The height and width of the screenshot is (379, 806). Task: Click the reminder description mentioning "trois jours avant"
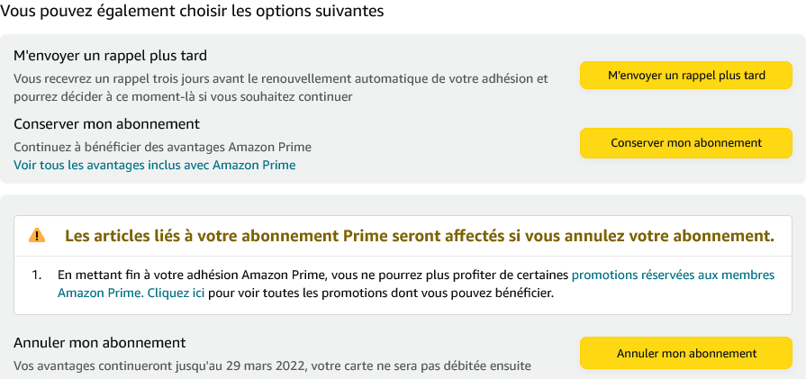point(280,78)
